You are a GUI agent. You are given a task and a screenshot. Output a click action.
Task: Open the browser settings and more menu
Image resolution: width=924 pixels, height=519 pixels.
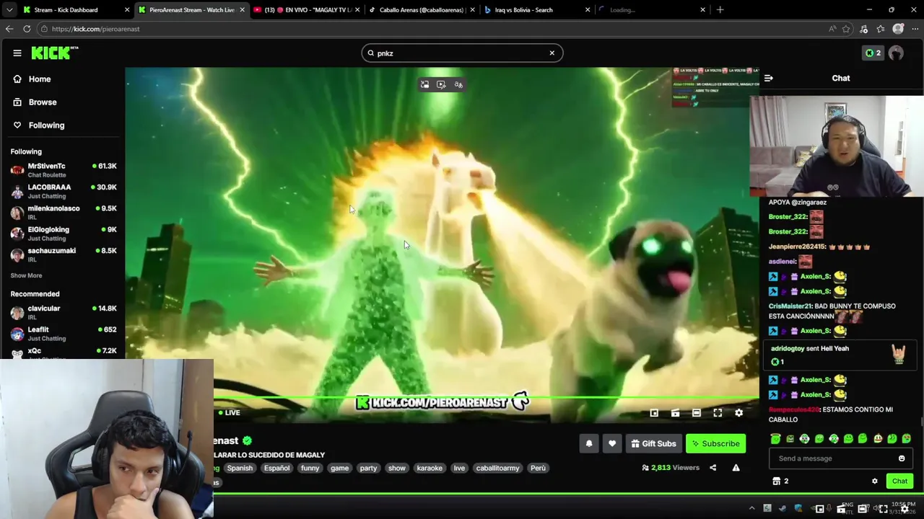point(915,29)
